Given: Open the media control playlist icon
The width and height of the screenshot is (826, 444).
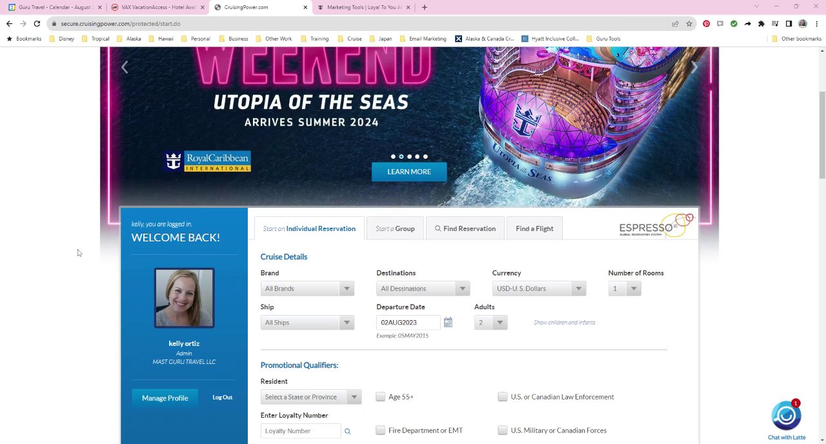Looking at the screenshot, I should tap(775, 24).
